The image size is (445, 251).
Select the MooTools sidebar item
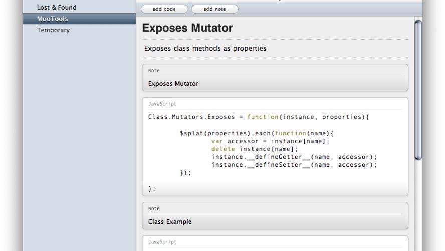point(79,19)
